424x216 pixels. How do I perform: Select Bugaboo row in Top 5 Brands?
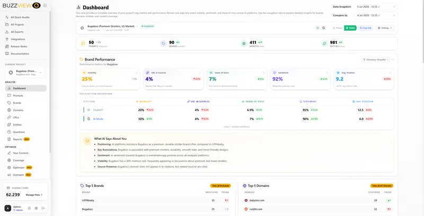coord(156,209)
